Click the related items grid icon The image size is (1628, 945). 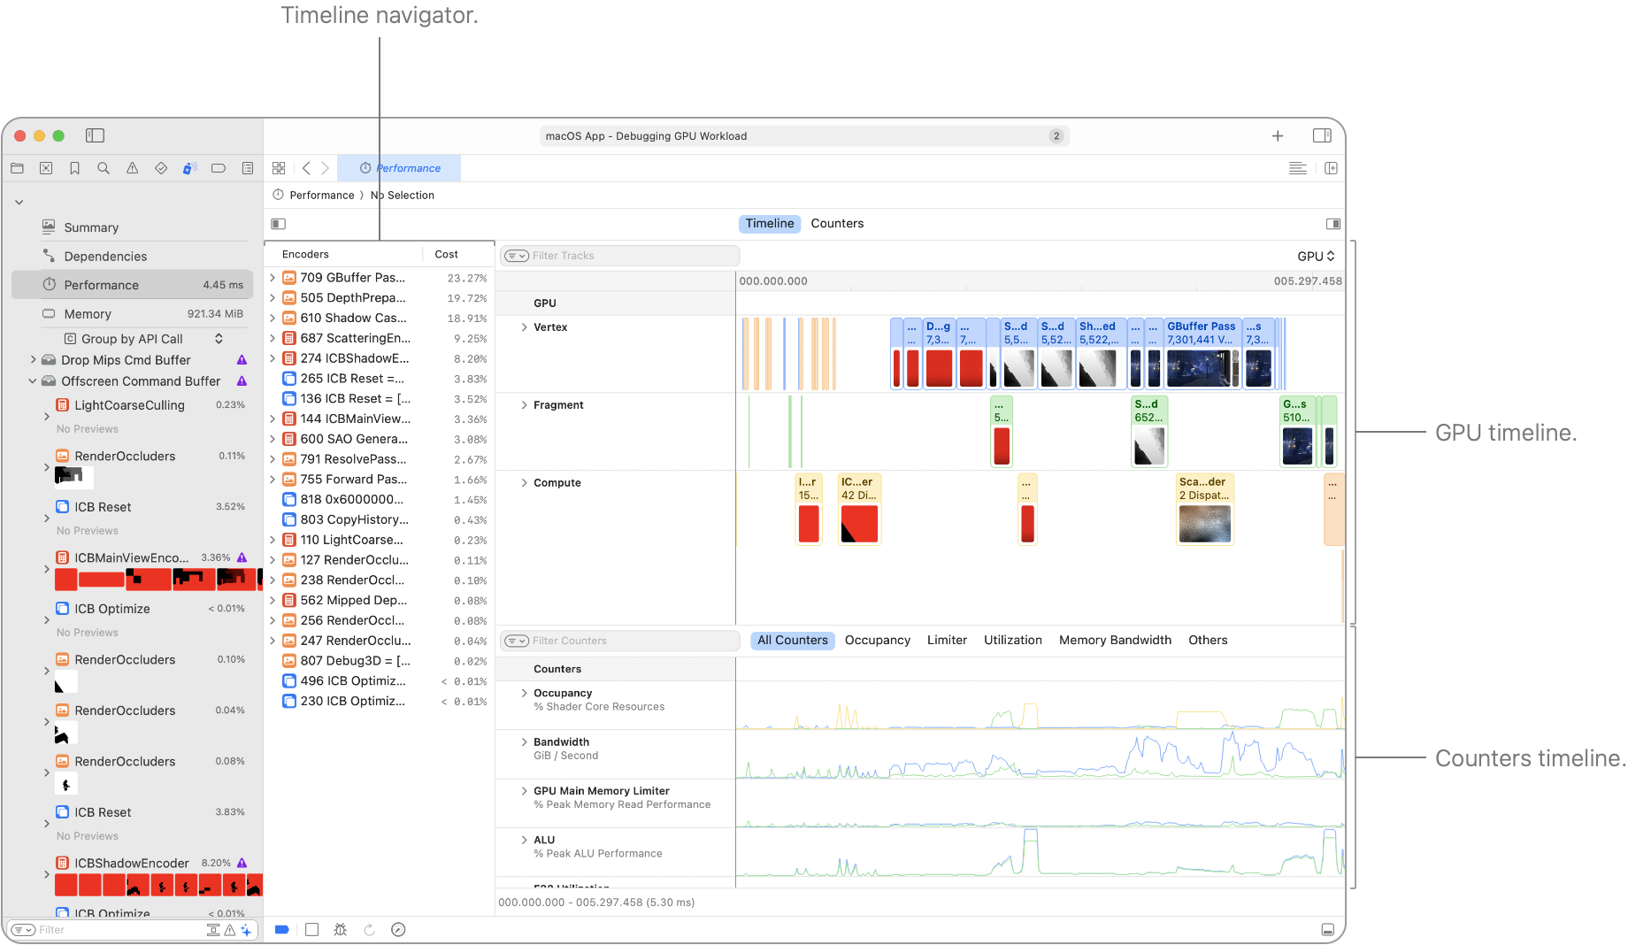279,168
